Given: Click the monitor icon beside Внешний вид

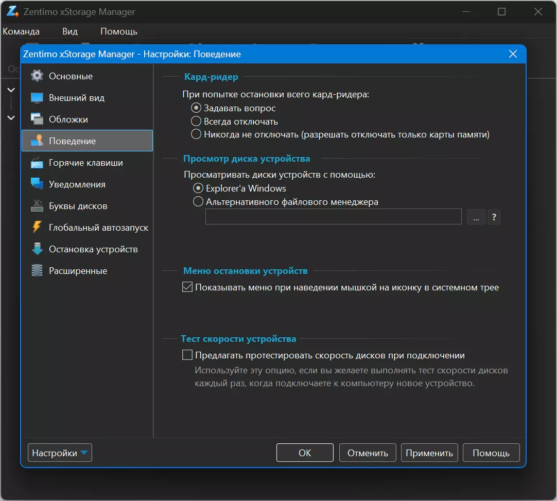Looking at the screenshot, I should click(37, 98).
